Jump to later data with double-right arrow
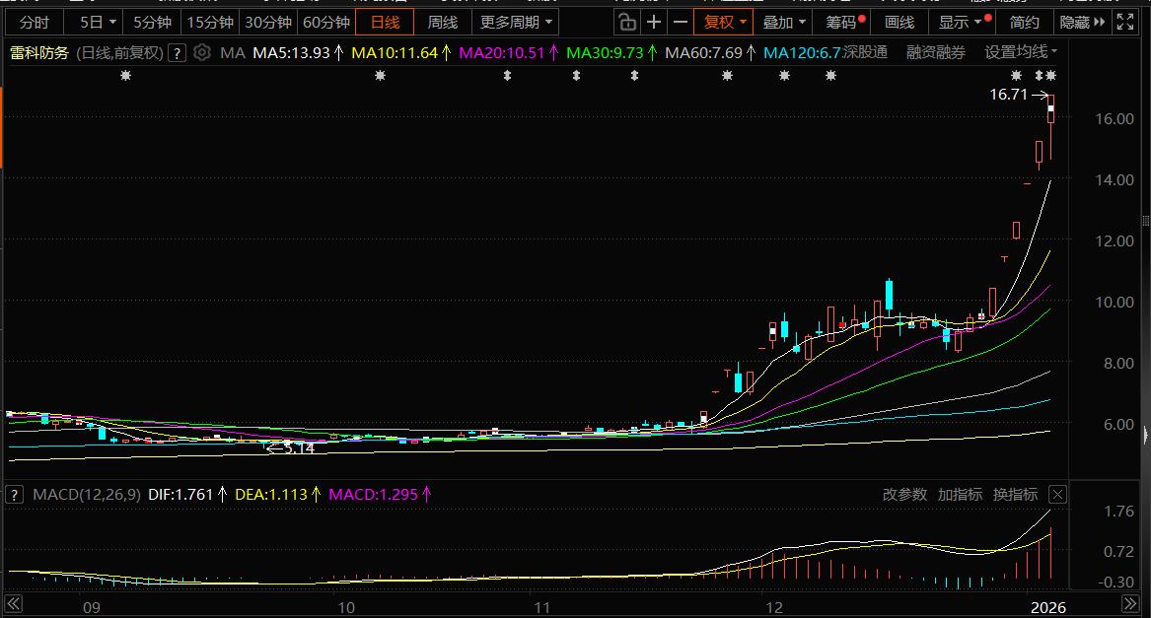This screenshot has height=618, width=1151. click(1130, 604)
